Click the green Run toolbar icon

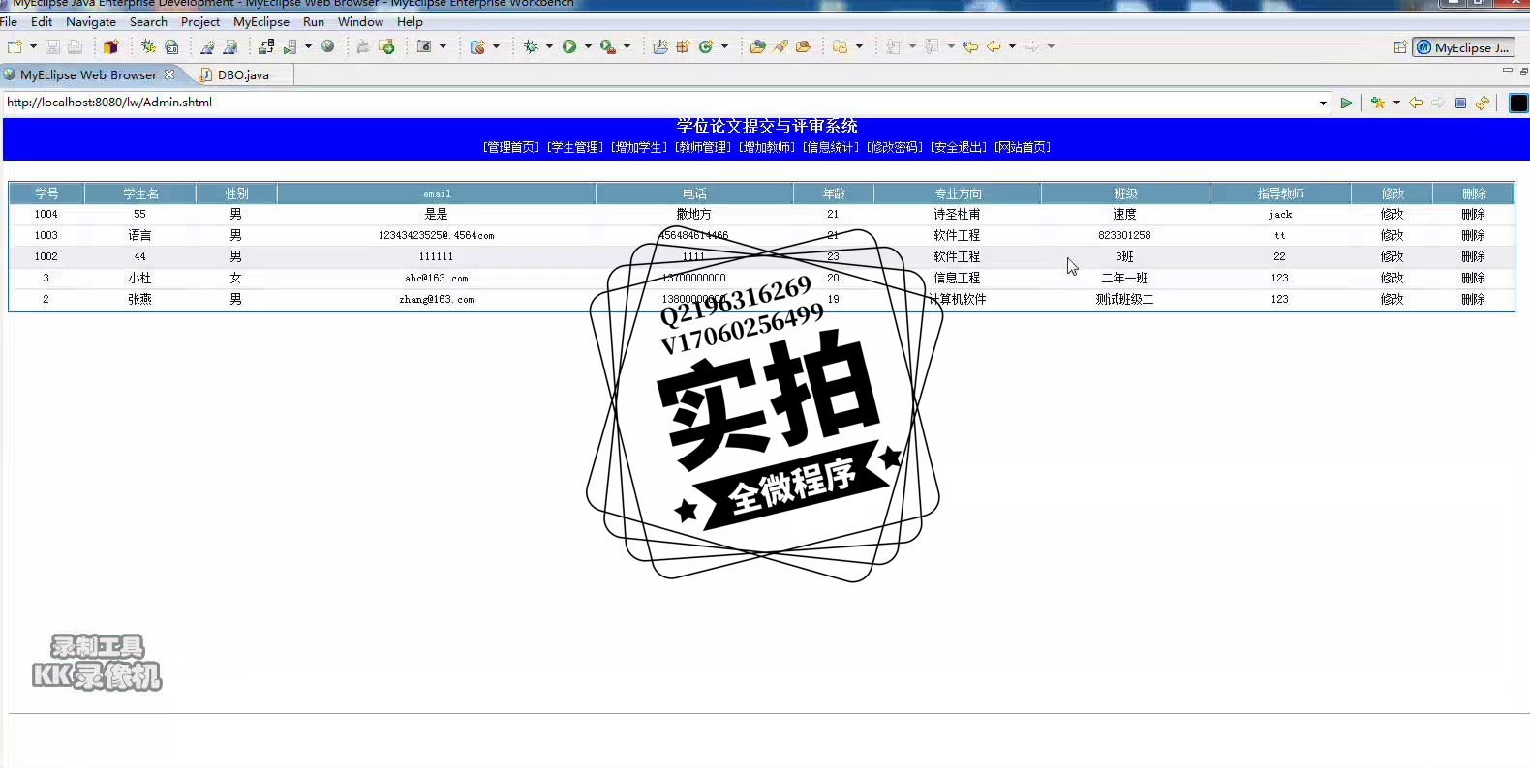(569, 46)
